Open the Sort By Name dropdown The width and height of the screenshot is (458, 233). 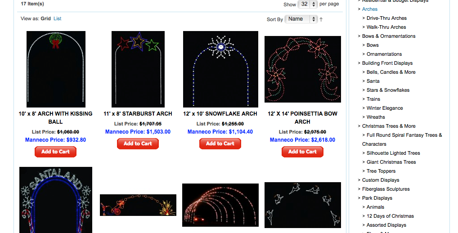(301, 19)
